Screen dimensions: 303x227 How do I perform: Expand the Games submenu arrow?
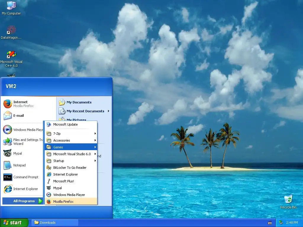point(95,147)
